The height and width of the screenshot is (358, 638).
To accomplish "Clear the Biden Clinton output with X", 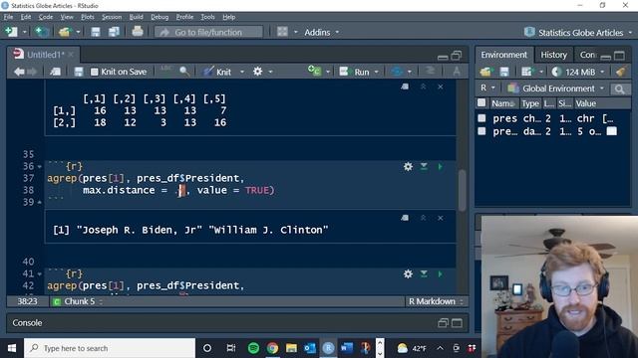I will 441,218.
